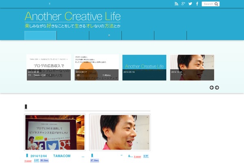Screen dimensions: 244x163
Task: Click 5 RT badge under TAMACOM post
Action: [x=37, y=160]
